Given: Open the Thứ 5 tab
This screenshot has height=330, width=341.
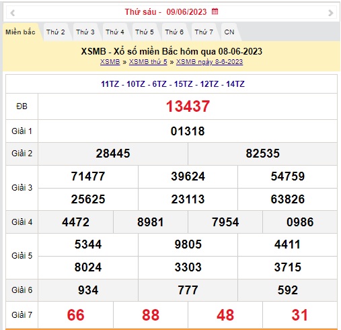Looking at the screenshot, I should coord(145,32).
